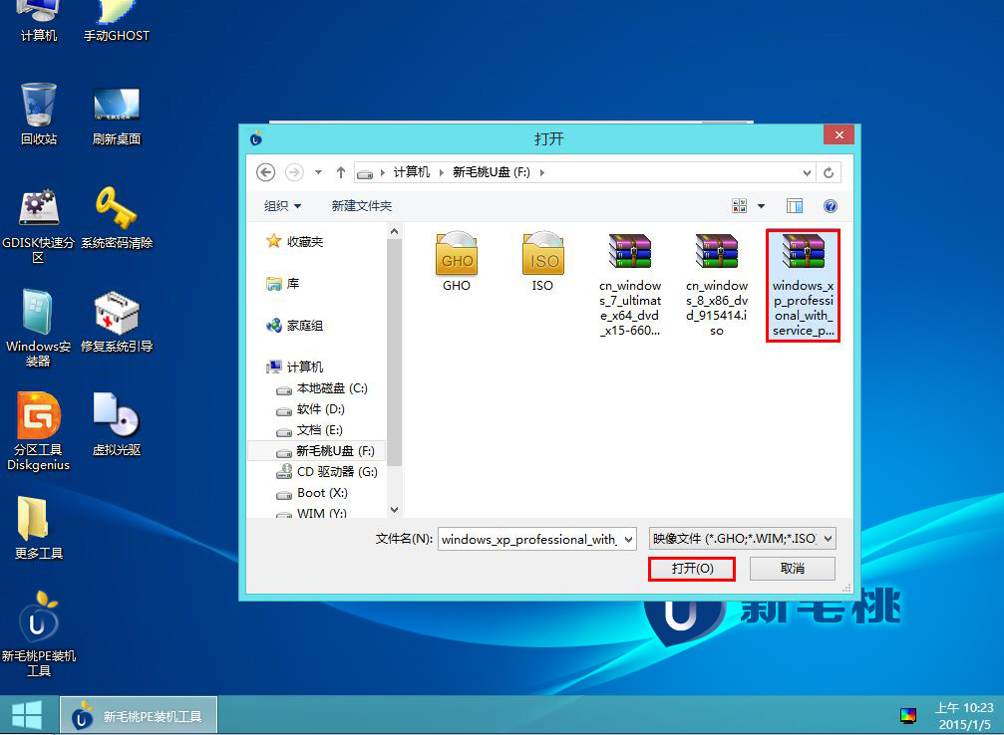
Task: Launch GDISK快速分区 tool
Action: pyautogui.click(x=39, y=226)
